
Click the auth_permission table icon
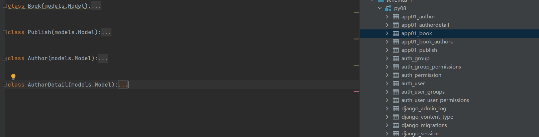396,75
